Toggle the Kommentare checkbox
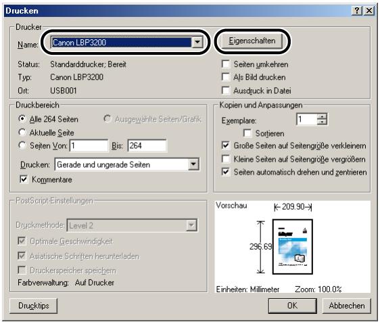The image size is (380, 322). [x=24, y=180]
